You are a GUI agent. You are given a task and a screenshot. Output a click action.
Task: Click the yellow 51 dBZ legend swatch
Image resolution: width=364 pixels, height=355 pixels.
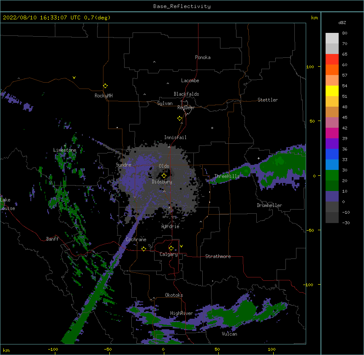tap(332, 91)
